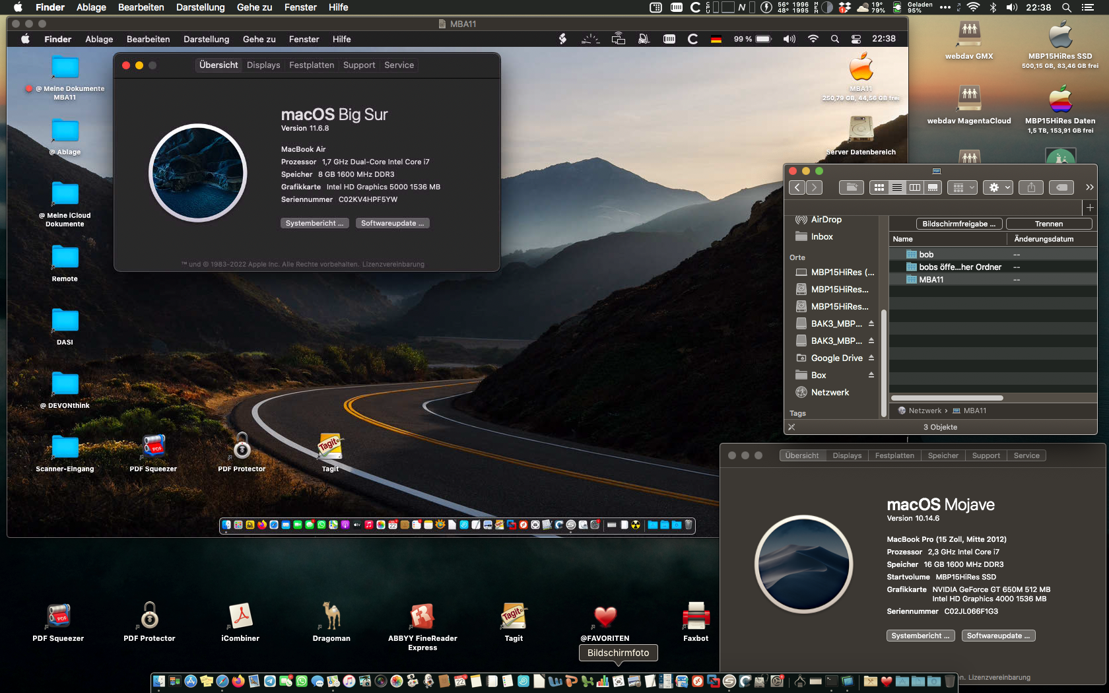Image resolution: width=1109 pixels, height=693 pixels.
Task: Open the App Store from the bottom Dock
Action: 191,681
